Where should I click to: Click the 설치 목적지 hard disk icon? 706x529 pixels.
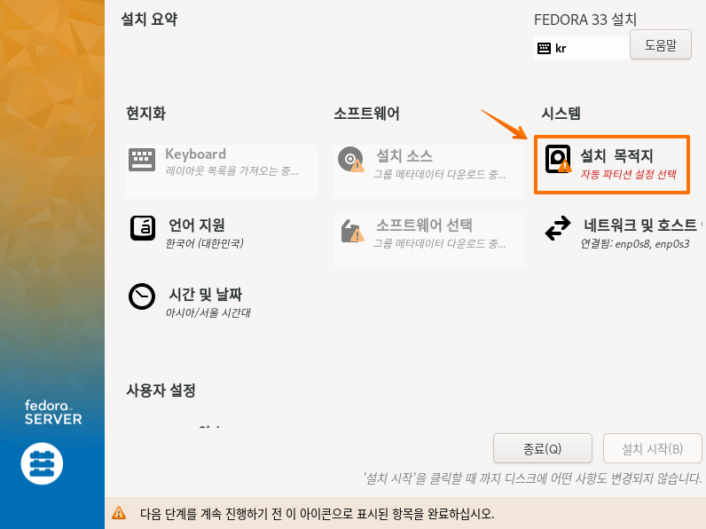558,159
